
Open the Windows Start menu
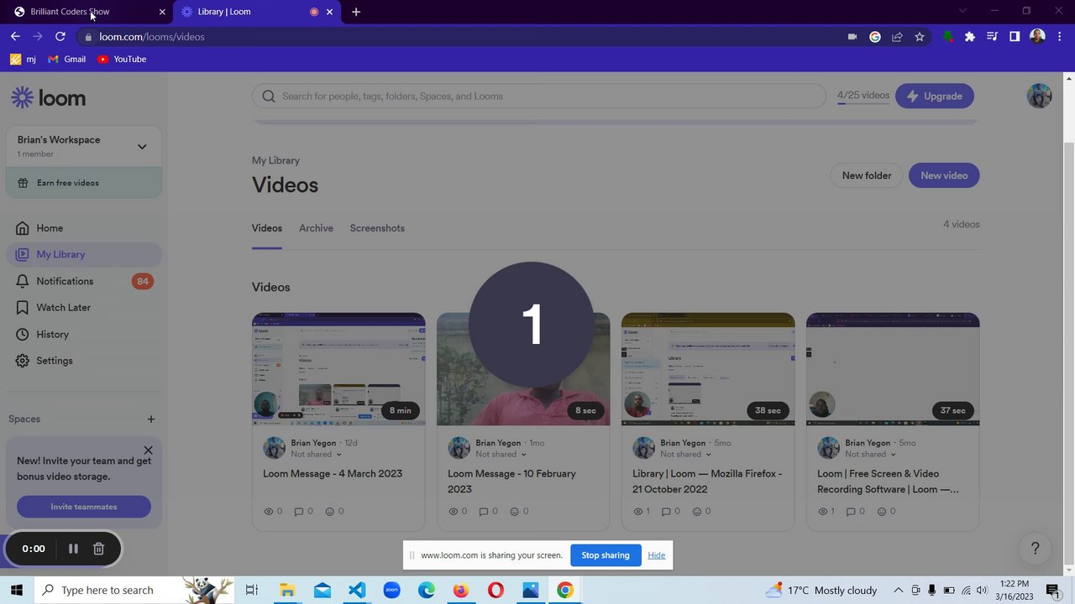coord(16,591)
